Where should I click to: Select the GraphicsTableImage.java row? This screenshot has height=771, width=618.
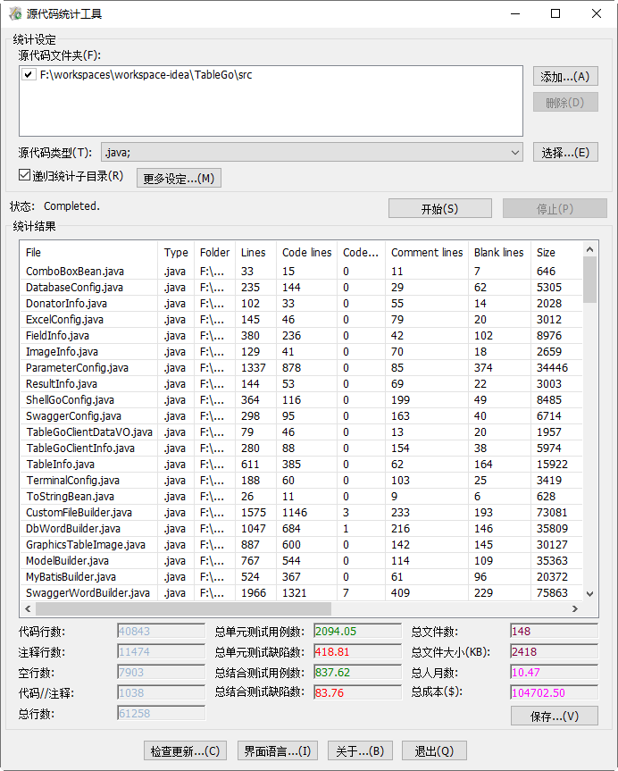pos(301,545)
